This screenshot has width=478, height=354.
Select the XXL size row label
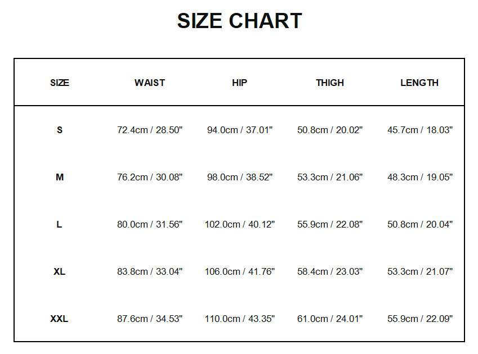coord(60,319)
